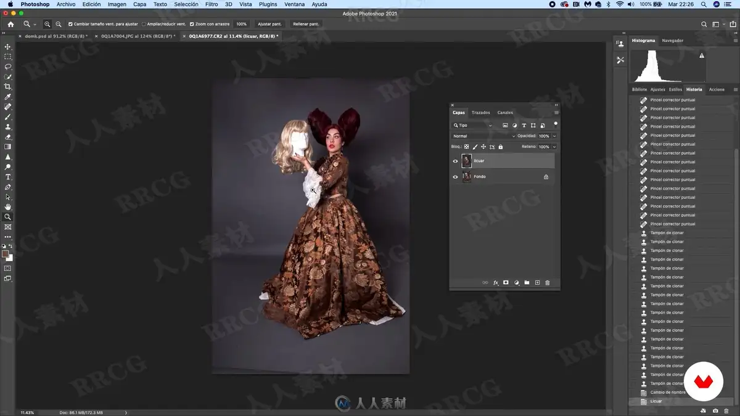The width and height of the screenshot is (740, 416).
Task: Select the Gradient tool
Action: click(x=8, y=147)
